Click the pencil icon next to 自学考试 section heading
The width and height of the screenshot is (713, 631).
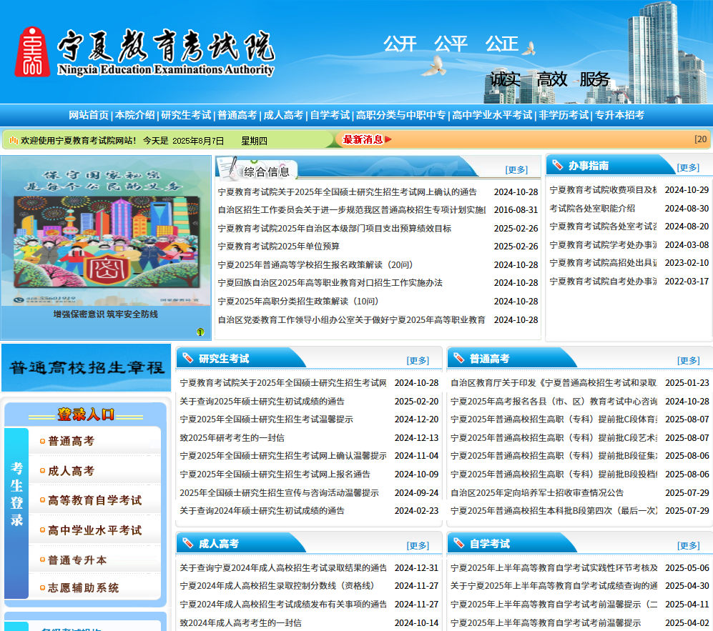458,544
